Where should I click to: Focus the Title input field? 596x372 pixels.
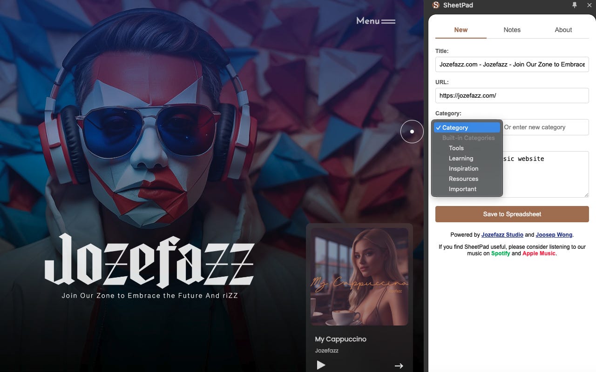click(512, 64)
